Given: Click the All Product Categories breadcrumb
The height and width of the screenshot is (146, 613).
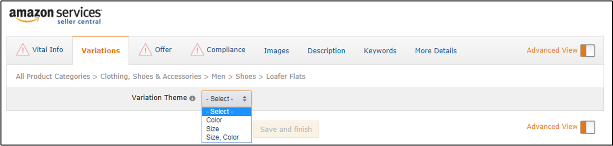Looking at the screenshot, I should click(x=53, y=76).
